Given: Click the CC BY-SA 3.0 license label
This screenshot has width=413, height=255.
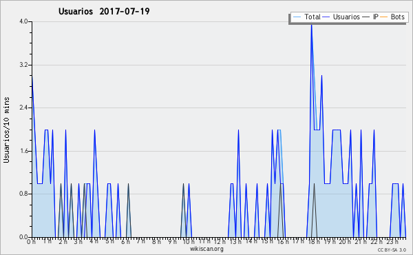Looking at the screenshot, I should click(392, 249).
